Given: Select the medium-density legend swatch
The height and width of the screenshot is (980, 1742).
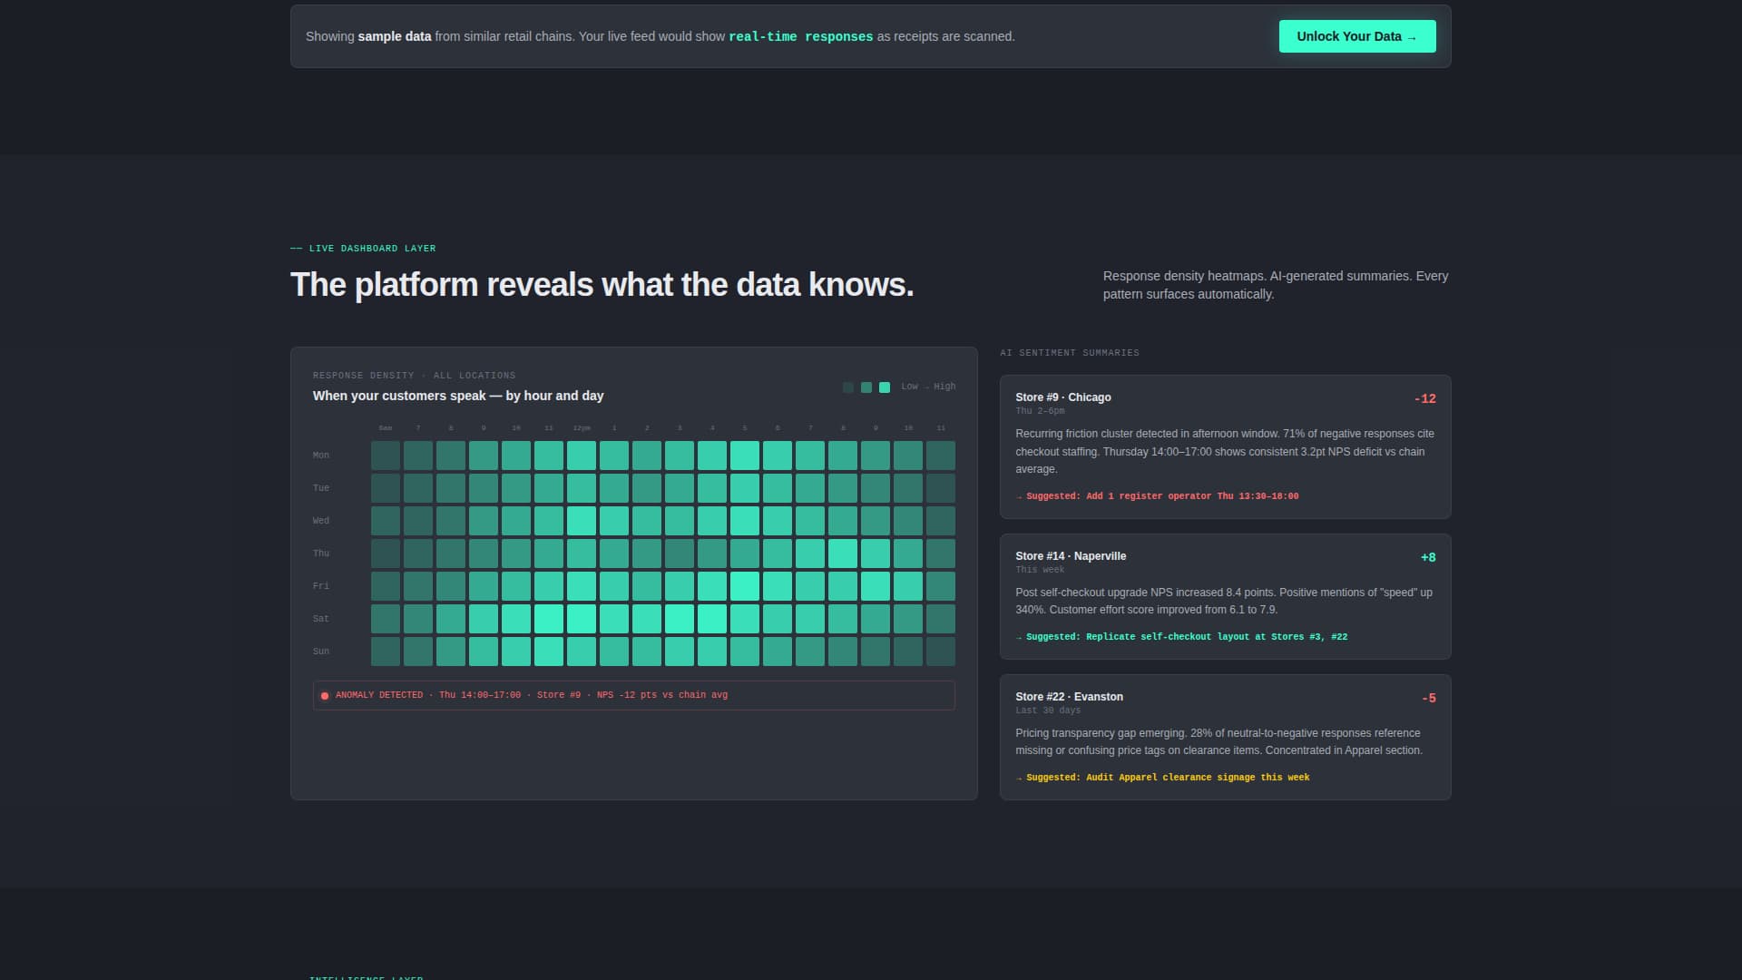Looking at the screenshot, I should click(x=866, y=387).
